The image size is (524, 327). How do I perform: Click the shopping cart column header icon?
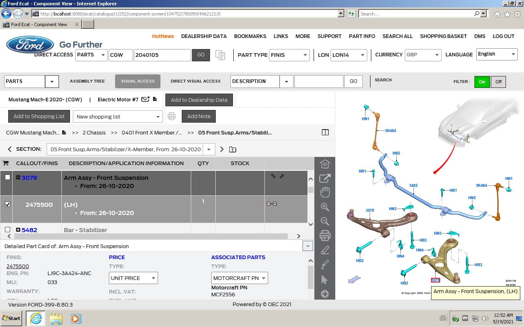click(6, 163)
